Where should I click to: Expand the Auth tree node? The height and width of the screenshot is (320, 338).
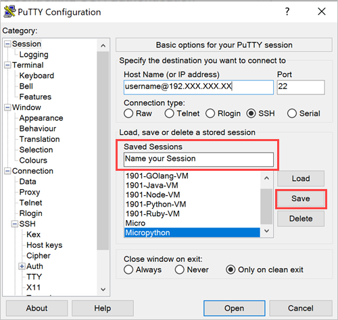22,267
